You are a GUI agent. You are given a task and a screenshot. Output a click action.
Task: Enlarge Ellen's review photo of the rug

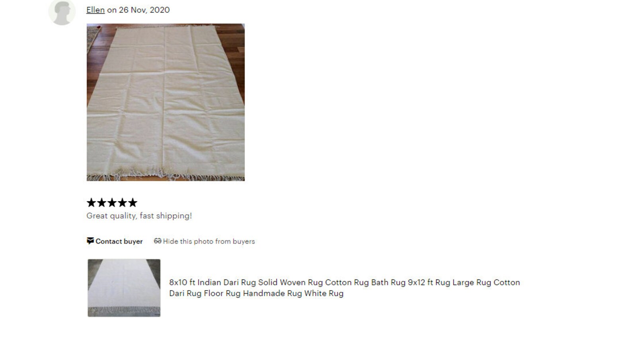[x=166, y=102]
